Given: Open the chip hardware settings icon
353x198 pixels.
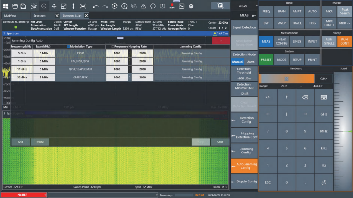Looking at the screenshot, I should (x=191, y=6).
